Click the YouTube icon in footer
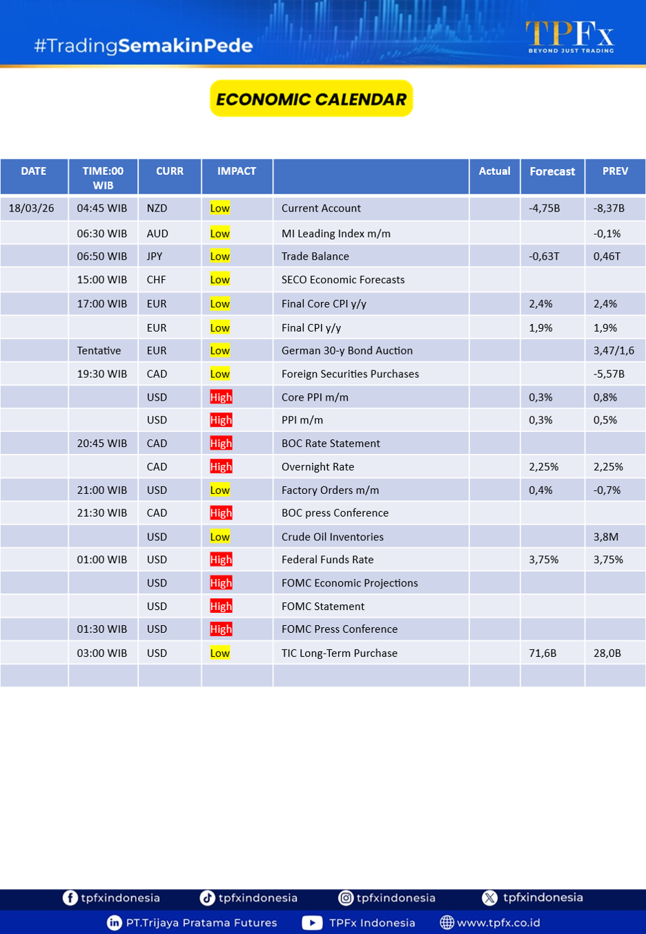This screenshot has width=646, height=934. 312,922
